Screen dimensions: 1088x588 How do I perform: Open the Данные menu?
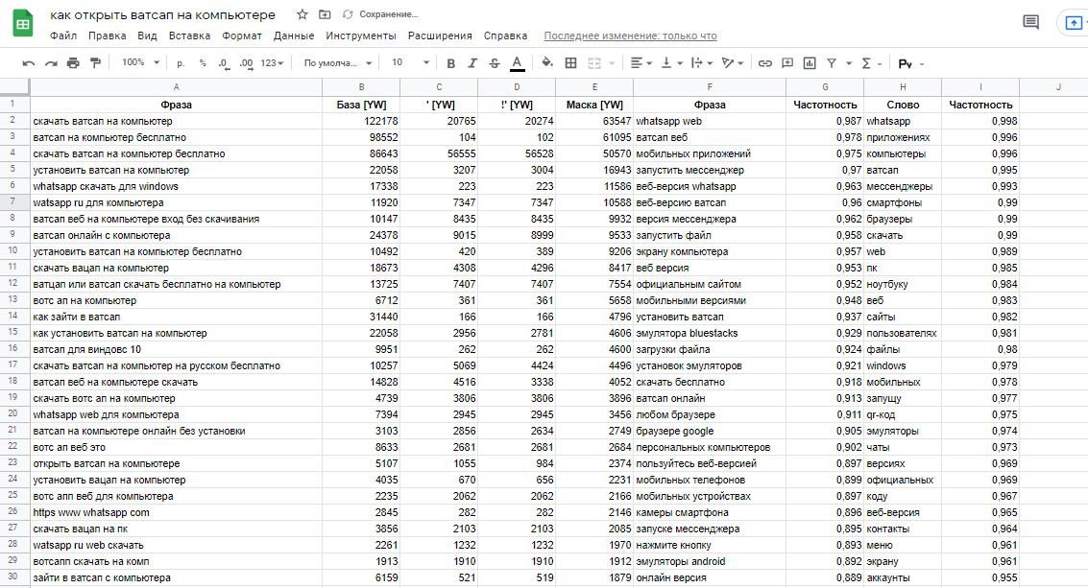click(x=294, y=35)
